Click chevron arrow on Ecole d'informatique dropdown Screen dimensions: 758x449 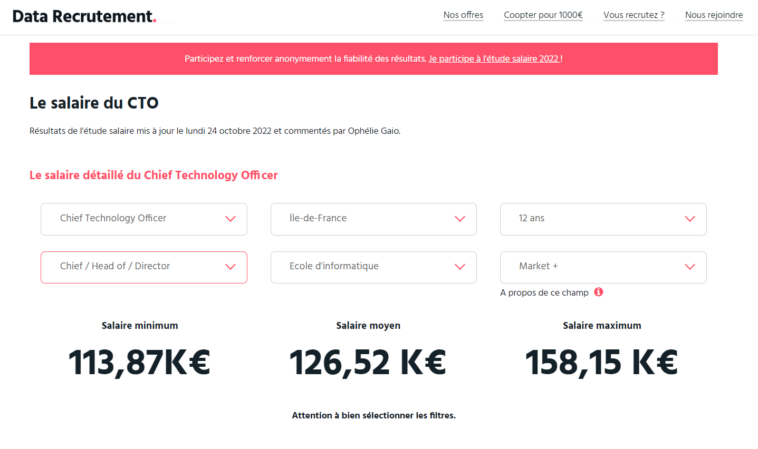point(460,267)
